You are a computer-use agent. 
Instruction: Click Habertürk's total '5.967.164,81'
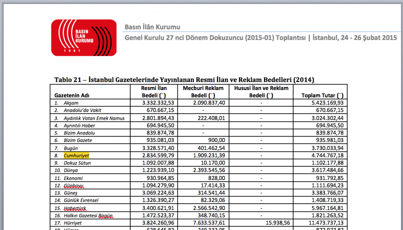327,208
